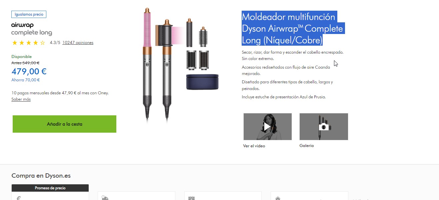
Task: Click the airwrap complete long logo
Action: point(32,29)
